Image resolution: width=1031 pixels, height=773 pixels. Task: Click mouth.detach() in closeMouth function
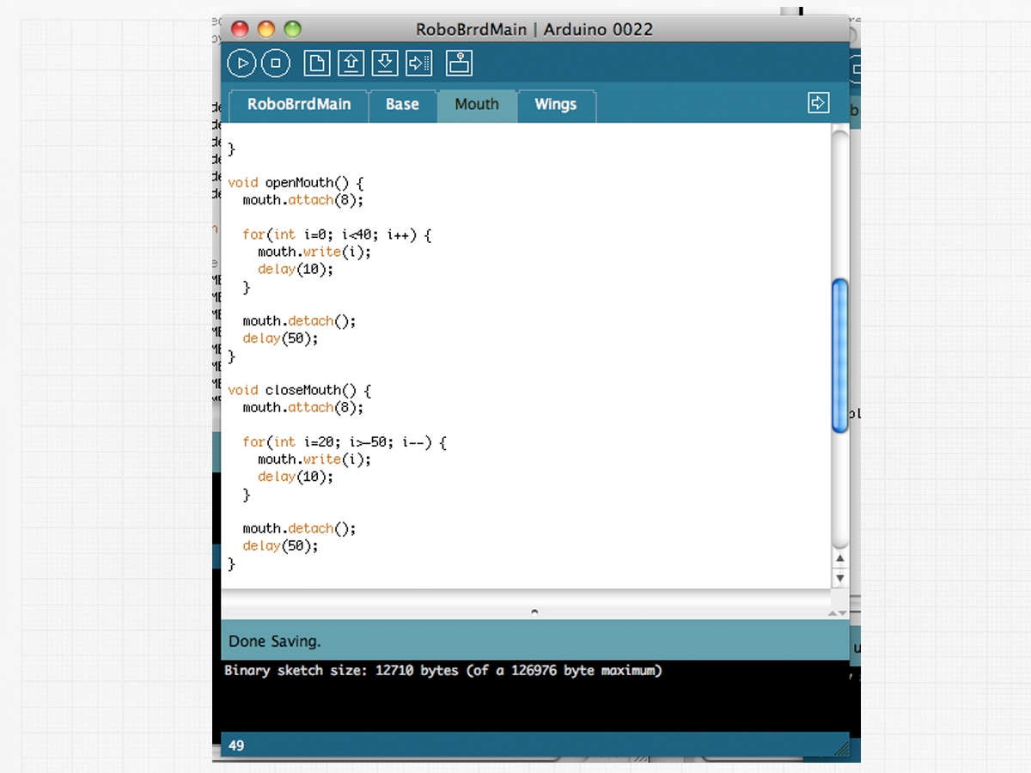(x=299, y=528)
